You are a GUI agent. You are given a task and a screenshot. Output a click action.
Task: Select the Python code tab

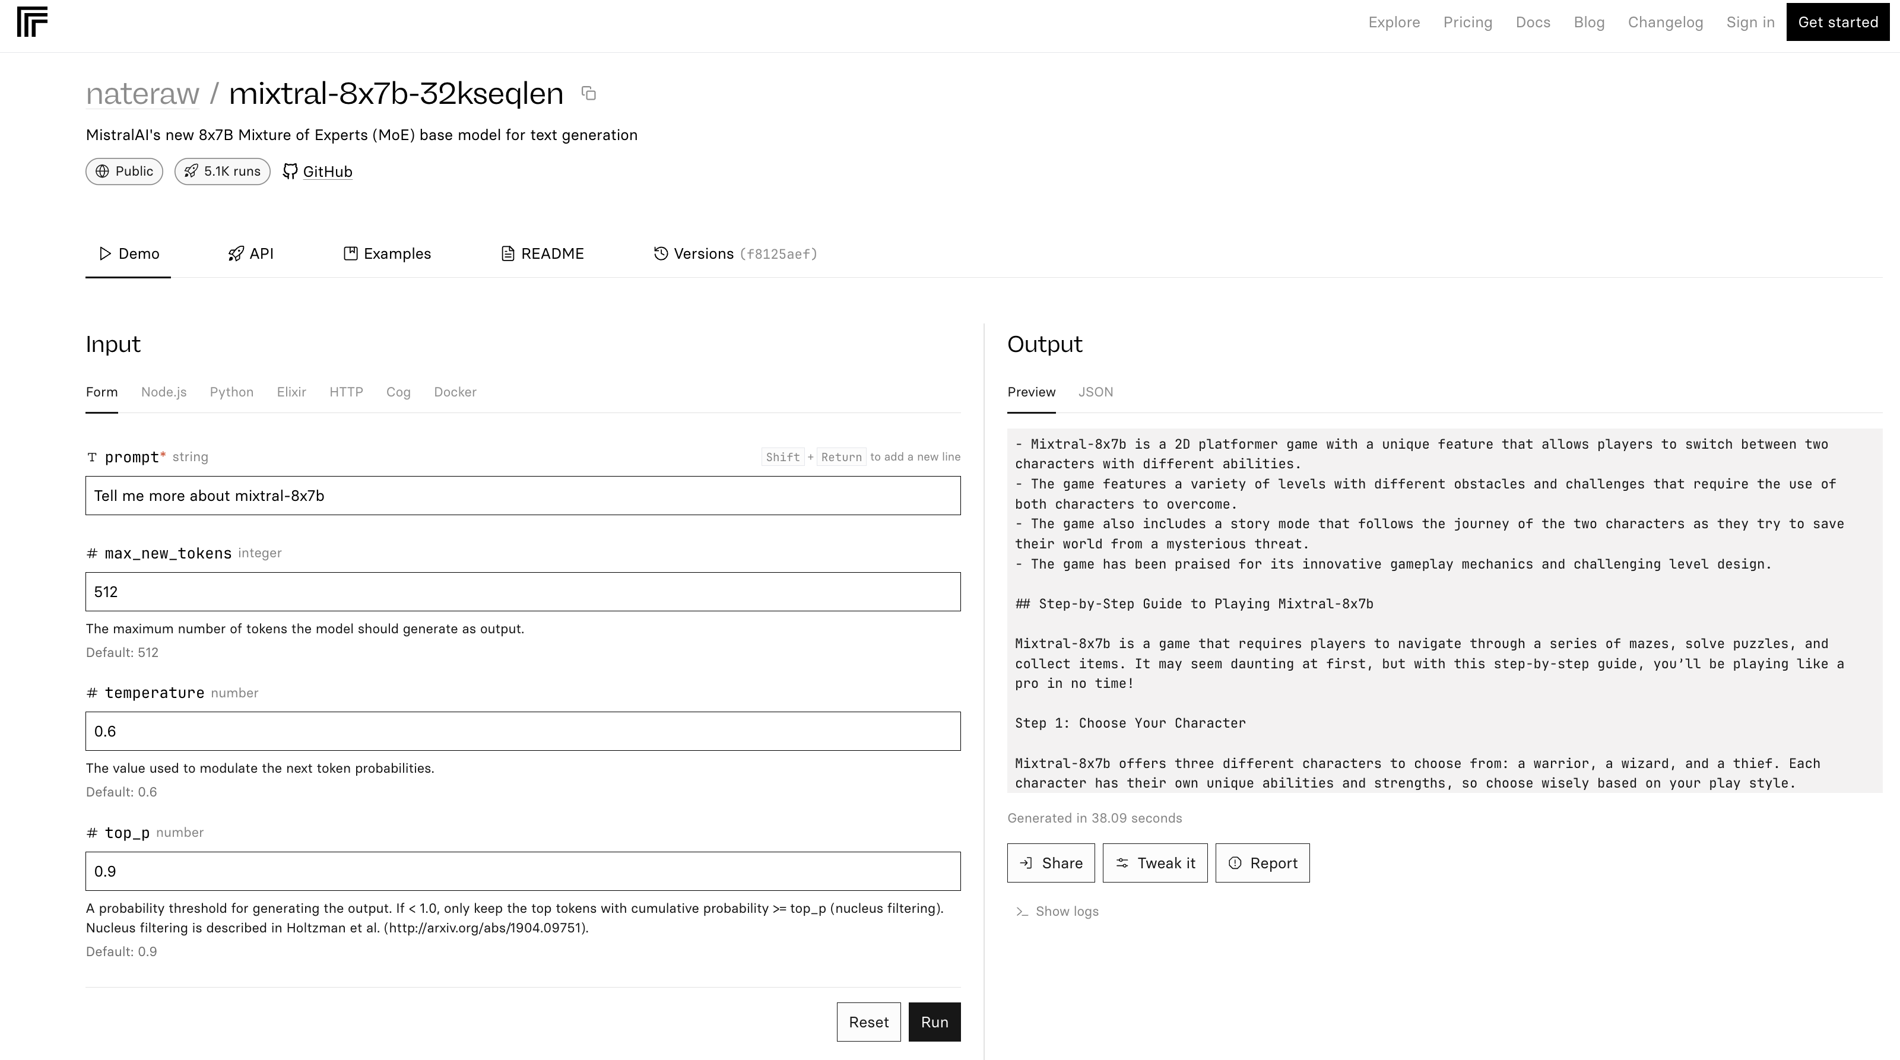click(231, 392)
